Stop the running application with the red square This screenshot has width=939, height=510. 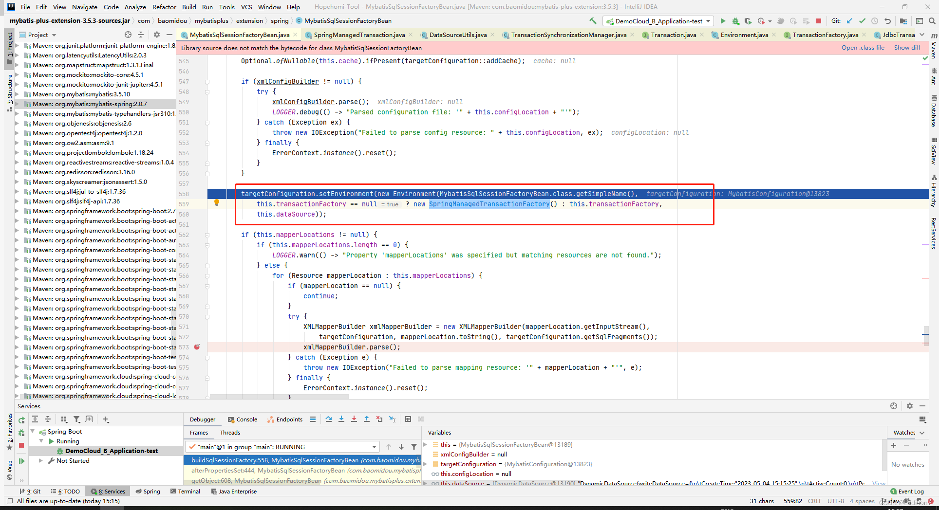[819, 21]
